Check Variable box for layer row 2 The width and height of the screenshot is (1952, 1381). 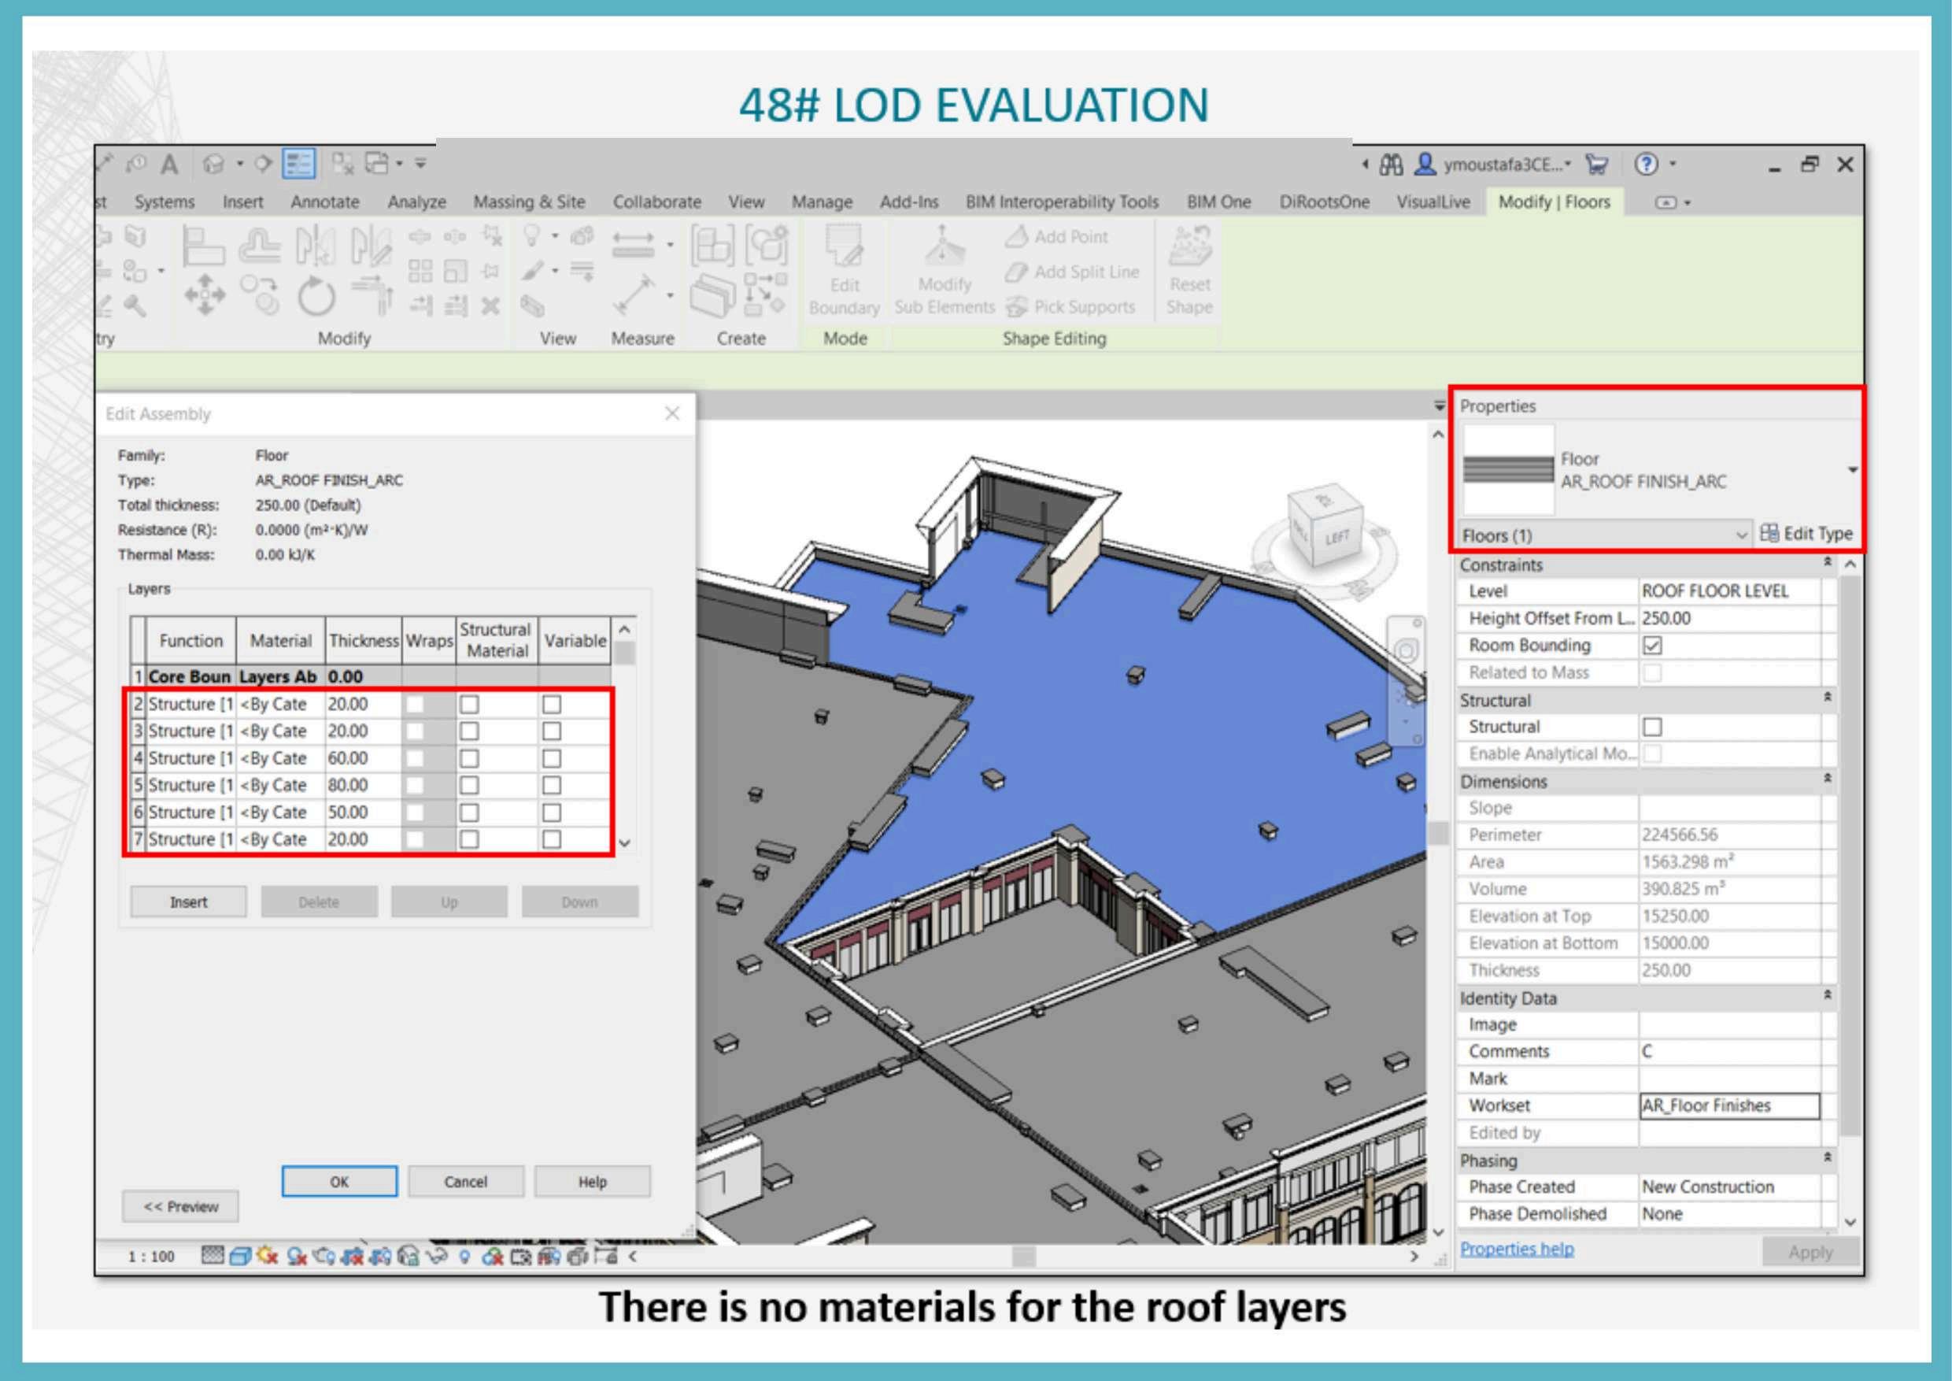tap(552, 705)
